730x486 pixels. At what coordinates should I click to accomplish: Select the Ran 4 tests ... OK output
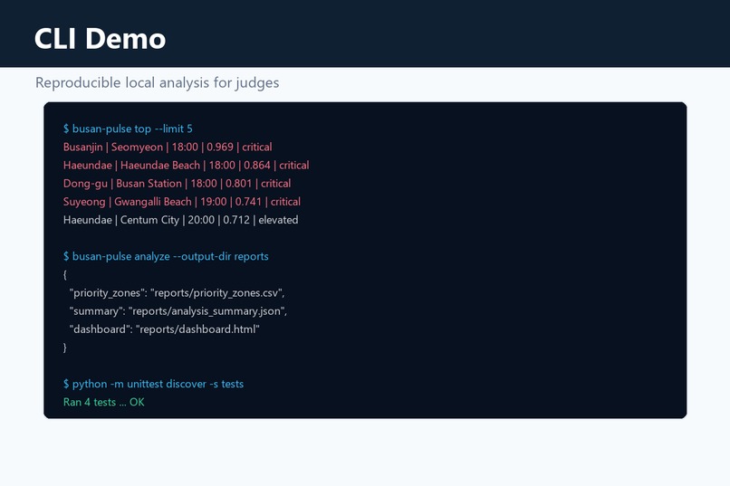point(104,403)
